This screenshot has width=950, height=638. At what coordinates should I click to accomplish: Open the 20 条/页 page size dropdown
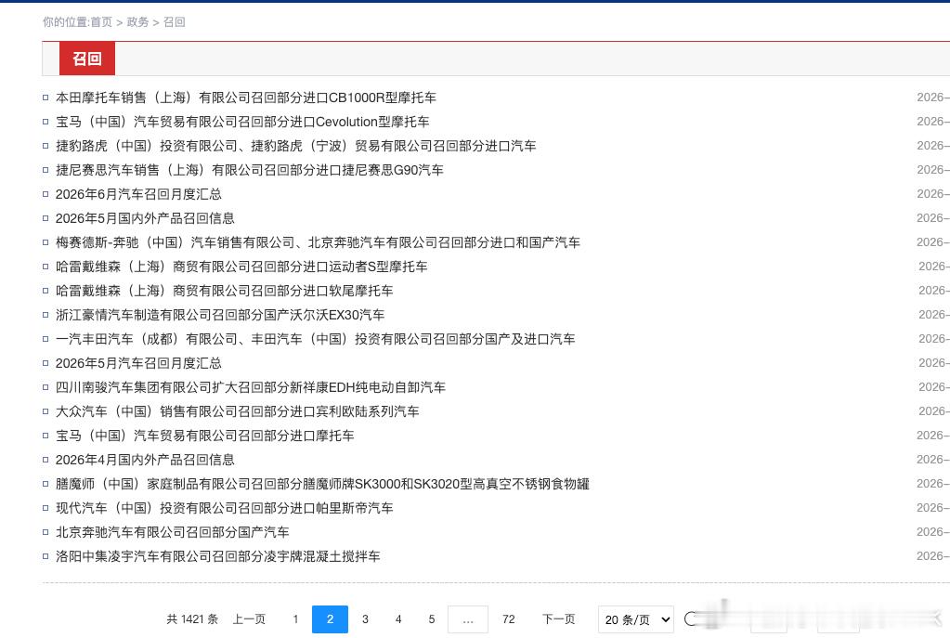(x=635, y=619)
